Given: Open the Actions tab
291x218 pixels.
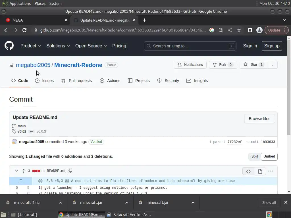Looking at the screenshot, I should [x=110, y=81].
